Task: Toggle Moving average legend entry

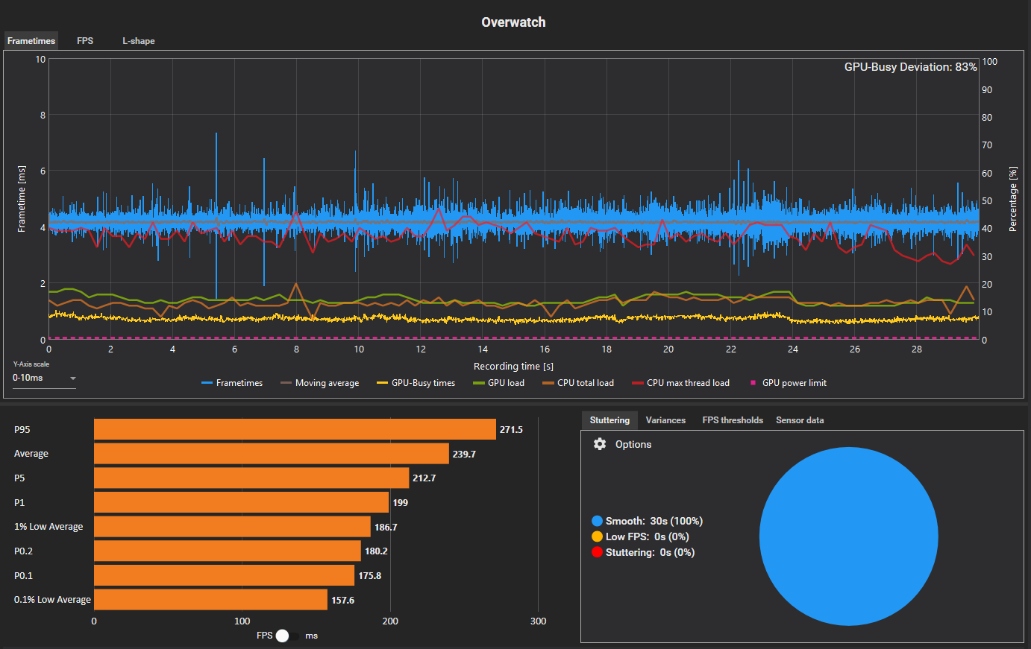Action: point(319,383)
